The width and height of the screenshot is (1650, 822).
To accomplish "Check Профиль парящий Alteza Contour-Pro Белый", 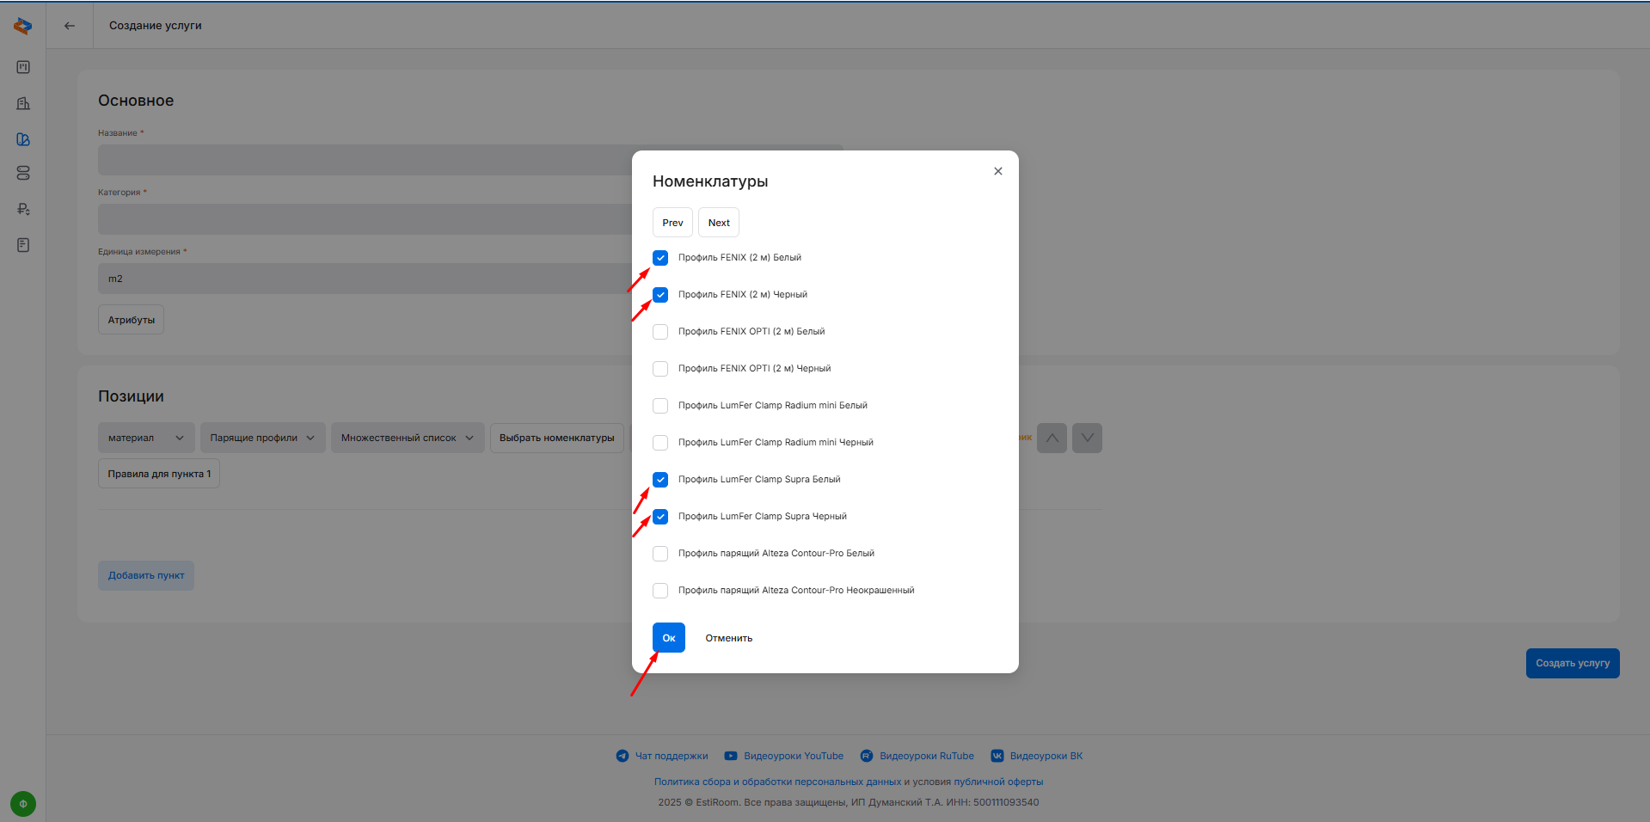I will pos(660,554).
